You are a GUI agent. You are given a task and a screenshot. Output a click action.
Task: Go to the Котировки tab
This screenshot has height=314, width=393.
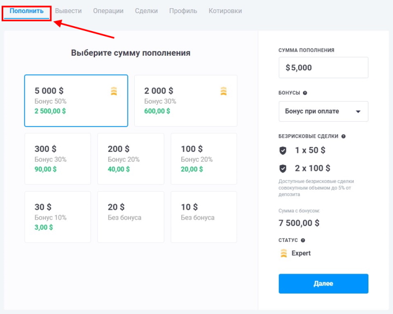point(225,11)
